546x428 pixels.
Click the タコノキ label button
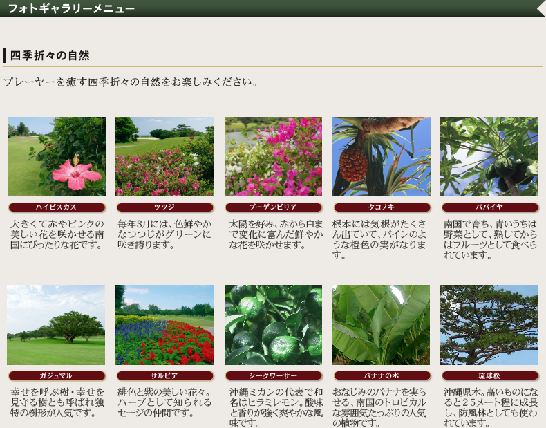(382, 207)
